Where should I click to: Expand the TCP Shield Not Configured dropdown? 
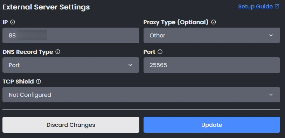141,95
